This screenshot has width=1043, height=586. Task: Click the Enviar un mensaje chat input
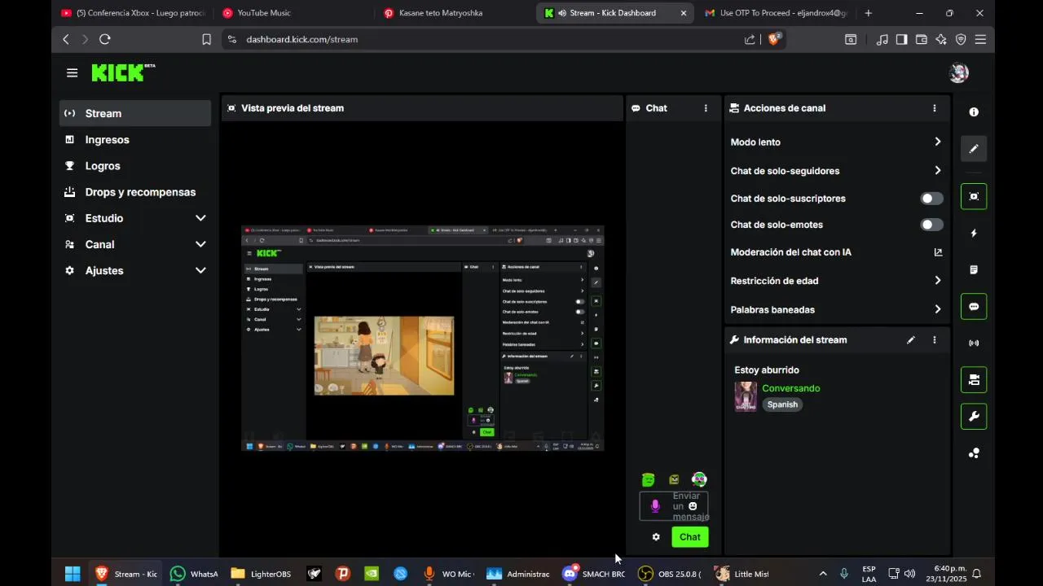tap(674, 506)
